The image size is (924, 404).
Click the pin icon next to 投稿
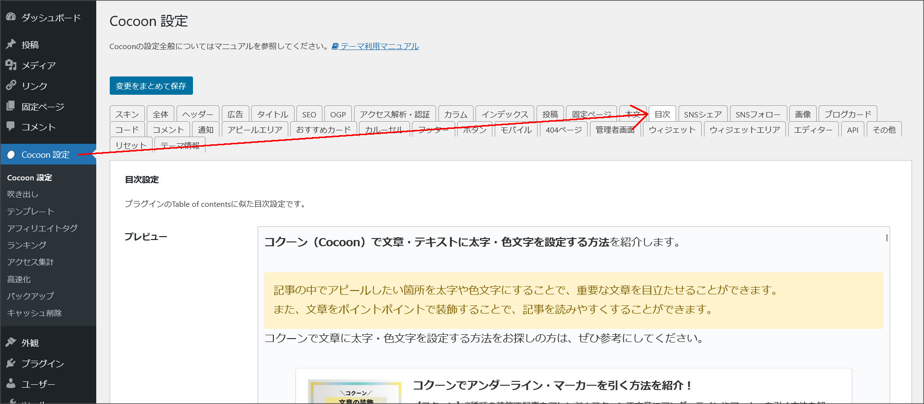coord(11,44)
